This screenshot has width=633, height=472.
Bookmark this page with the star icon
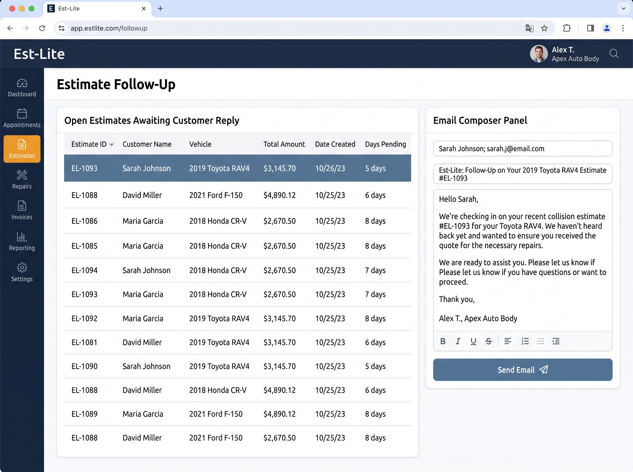pos(544,28)
